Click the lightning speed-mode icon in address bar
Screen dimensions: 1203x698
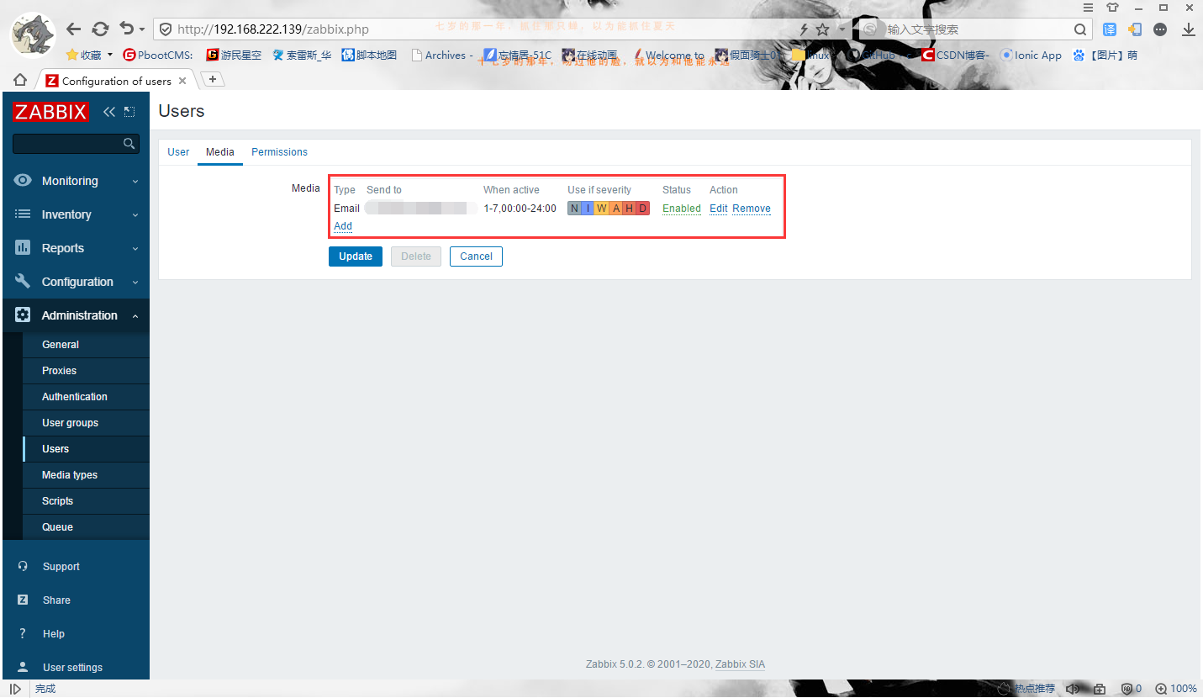[804, 29]
